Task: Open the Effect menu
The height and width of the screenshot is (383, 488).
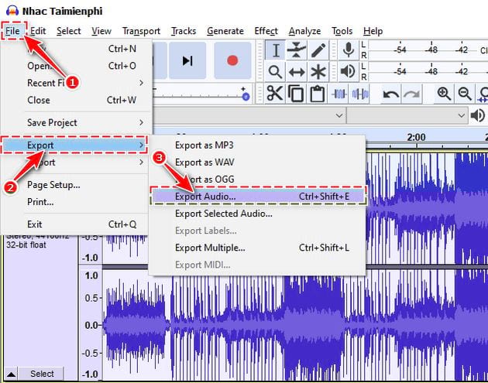Action: tap(266, 31)
